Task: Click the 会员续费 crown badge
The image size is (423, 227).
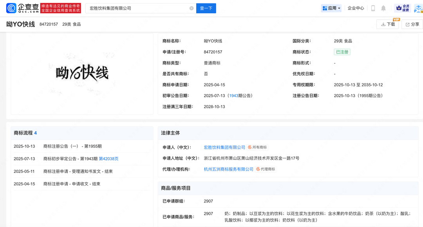Action: [x=402, y=8]
